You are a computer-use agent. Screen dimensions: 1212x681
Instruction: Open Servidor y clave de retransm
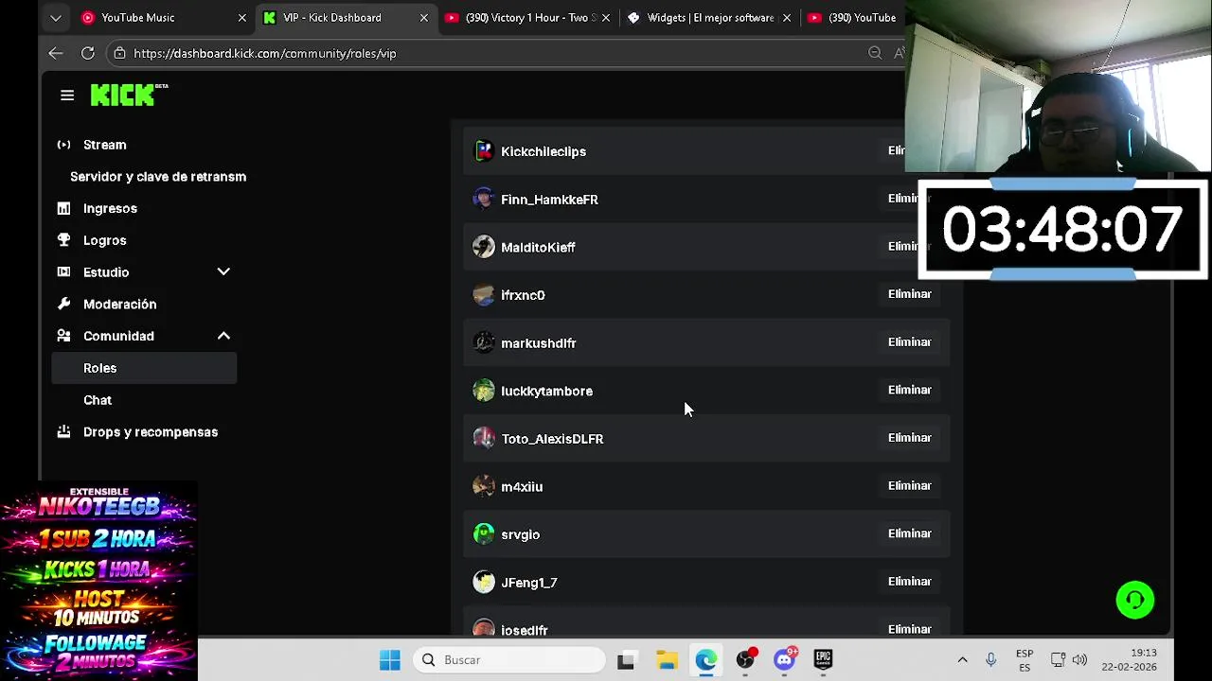tap(158, 177)
